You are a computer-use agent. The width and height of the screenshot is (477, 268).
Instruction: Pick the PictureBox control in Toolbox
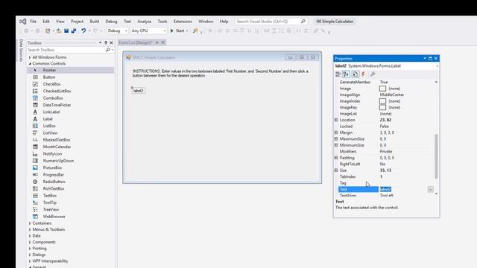pos(71,168)
